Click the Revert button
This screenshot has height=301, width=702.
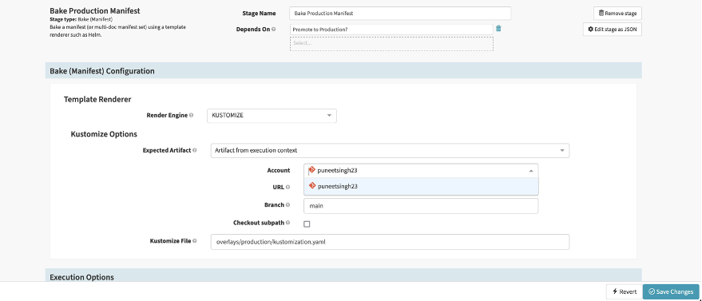pyautogui.click(x=624, y=291)
